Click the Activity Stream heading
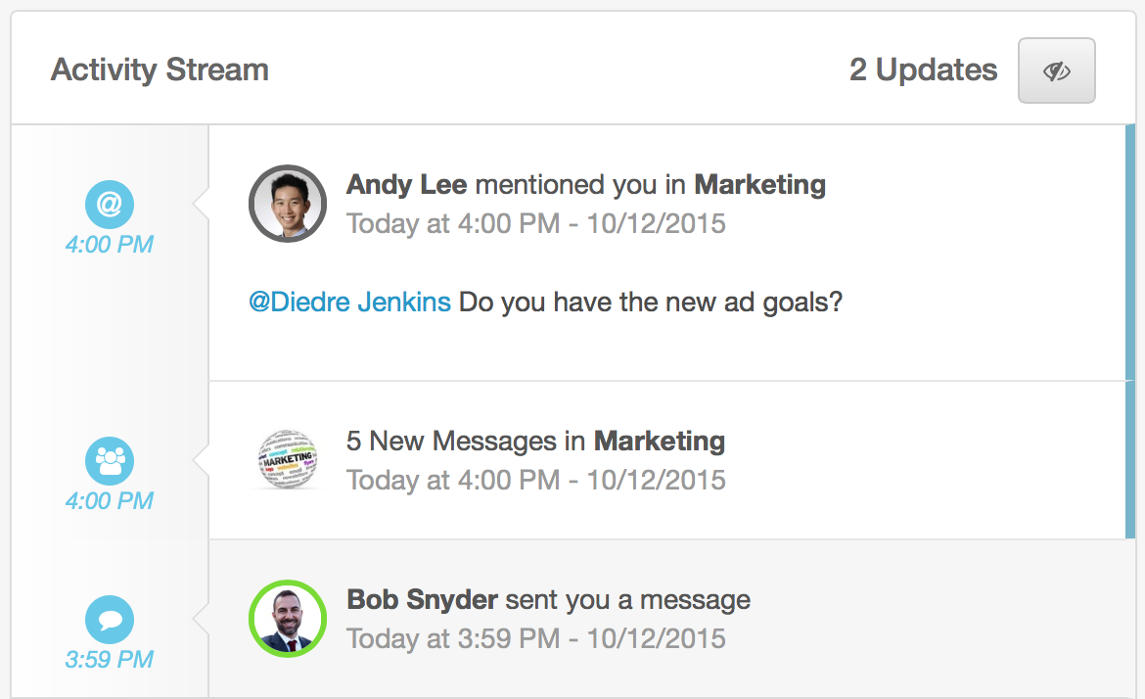The height and width of the screenshot is (699, 1145). pos(160,70)
